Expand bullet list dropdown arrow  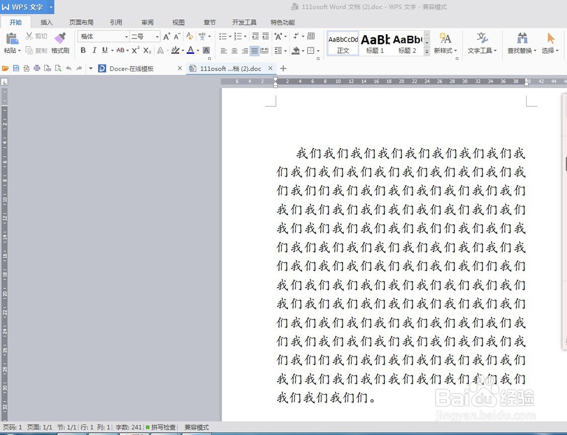pos(230,36)
